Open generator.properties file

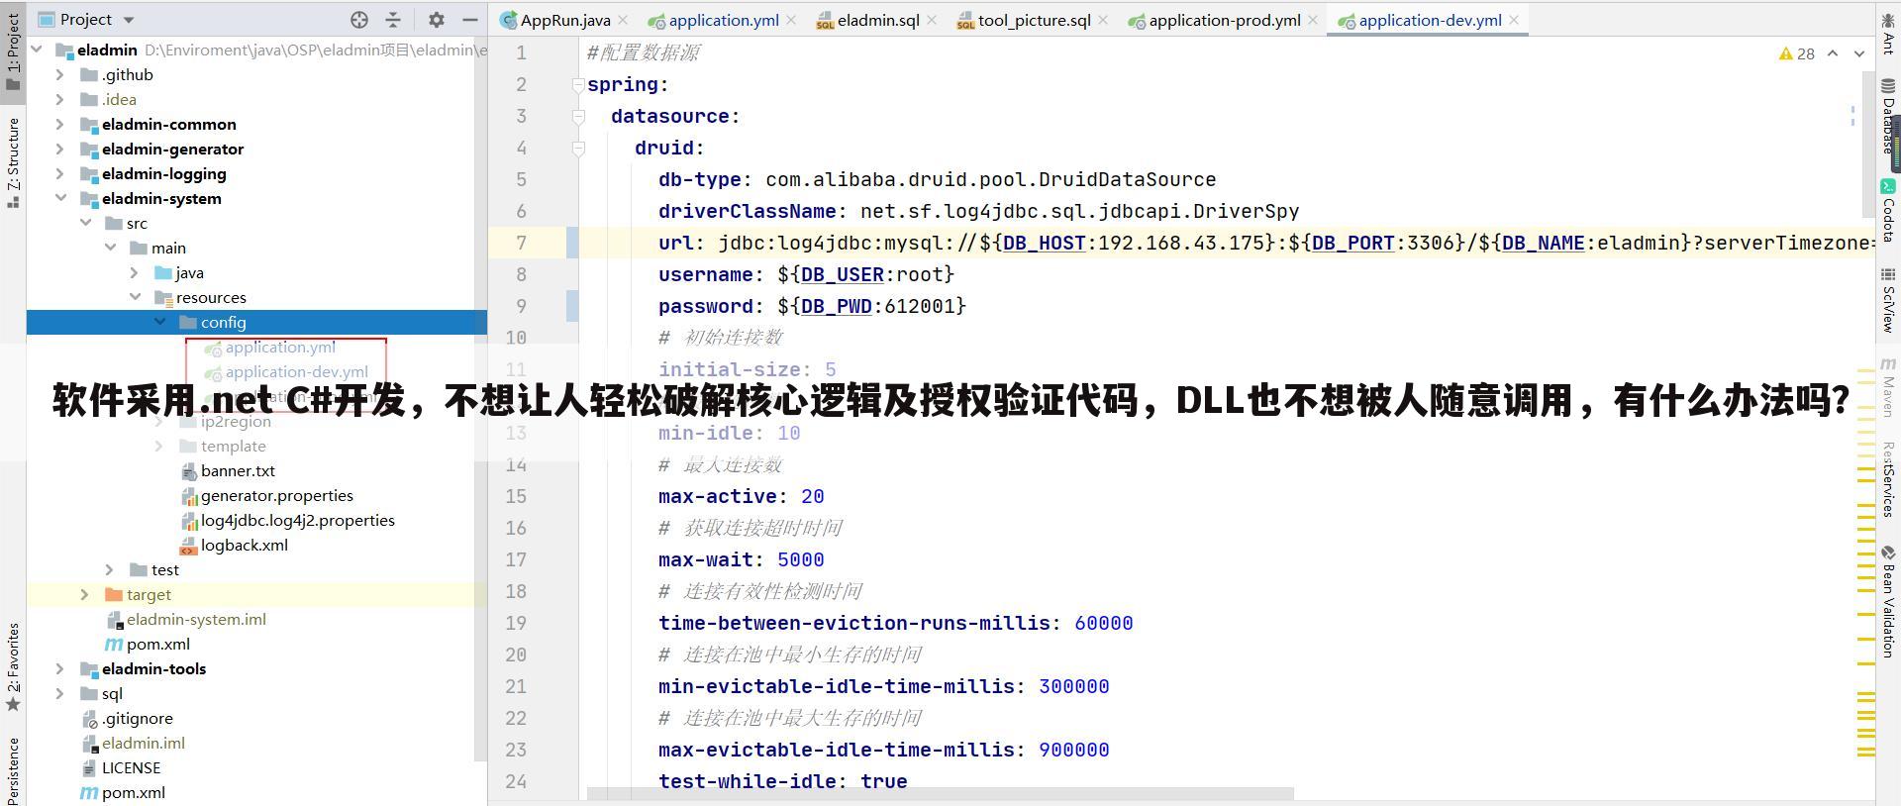coord(277,495)
